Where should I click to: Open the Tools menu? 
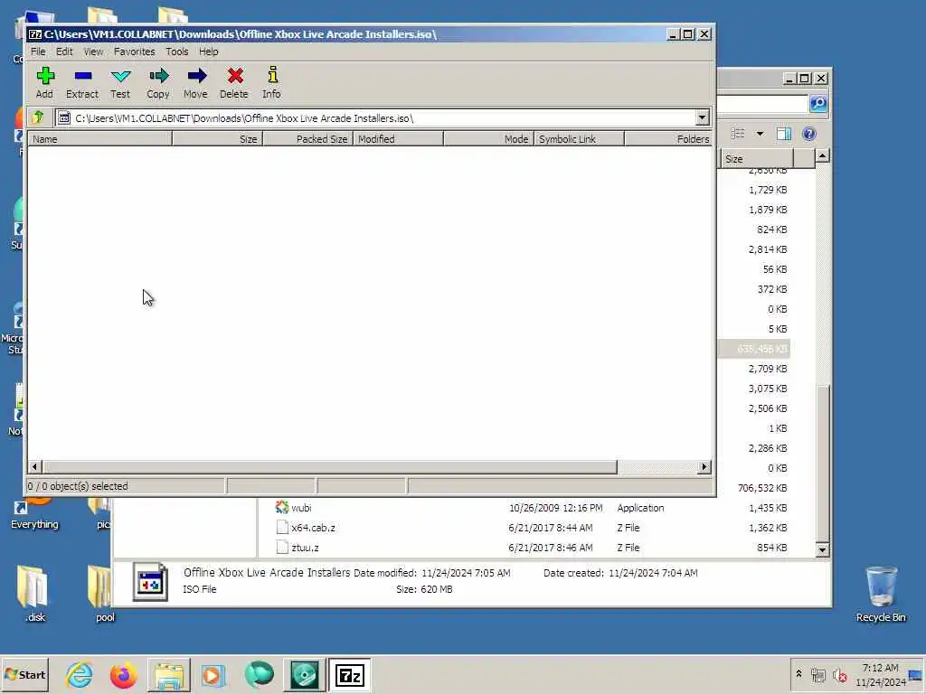tap(176, 52)
